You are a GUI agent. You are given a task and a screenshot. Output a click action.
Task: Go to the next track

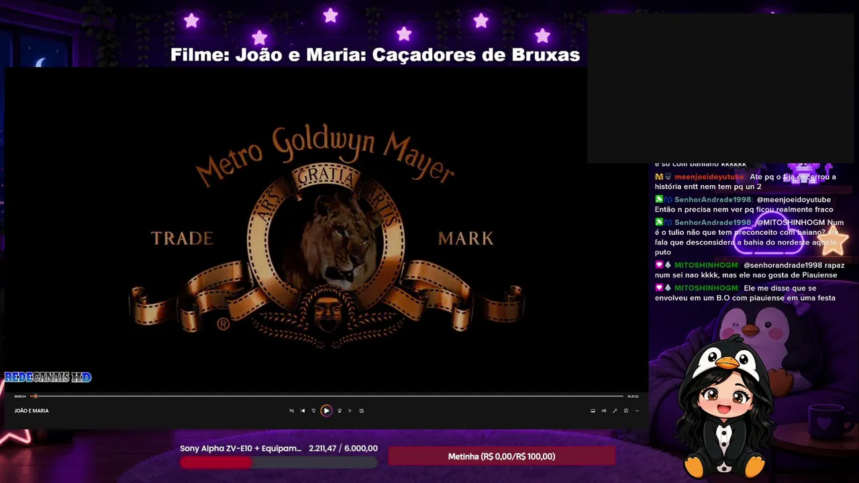(x=350, y=411)
